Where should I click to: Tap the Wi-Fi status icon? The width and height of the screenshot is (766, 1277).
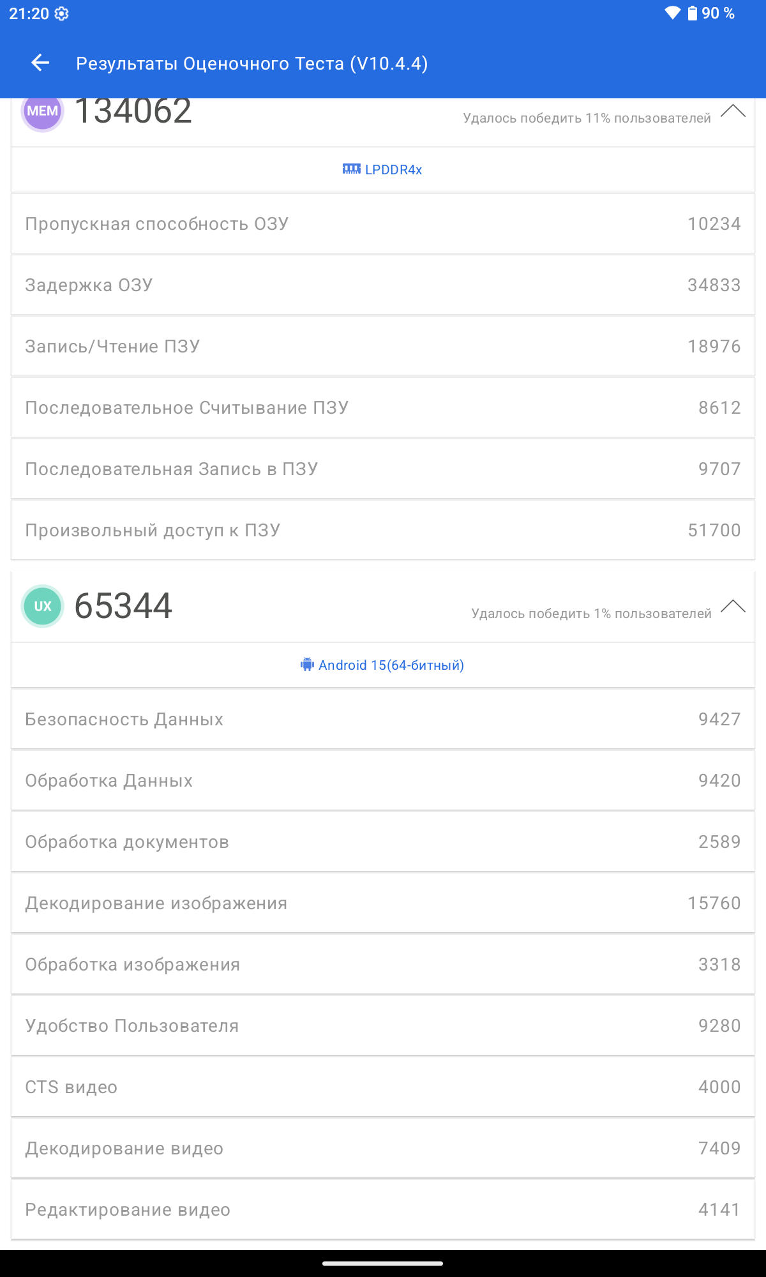click(672, 13)
